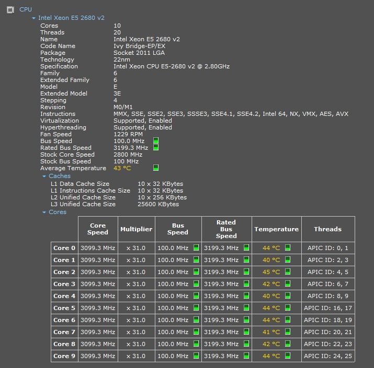Click the Socket 2011 LGA package value
This screenshot has width=374, height=368.
click(139, 53)
